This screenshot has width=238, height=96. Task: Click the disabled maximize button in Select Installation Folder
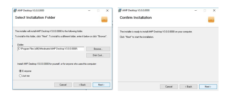[x=98, y=11]
